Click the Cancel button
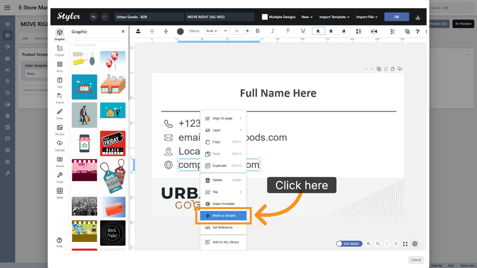477x268 pixels. 416,260
